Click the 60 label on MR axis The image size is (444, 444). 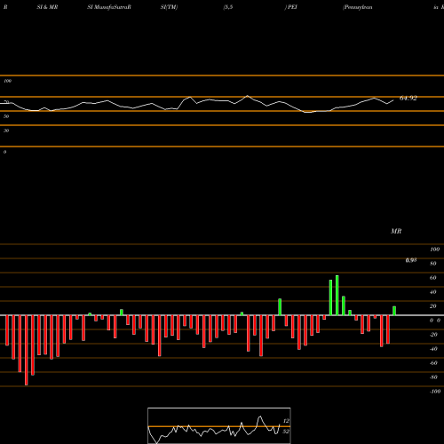tap(433, 278)
